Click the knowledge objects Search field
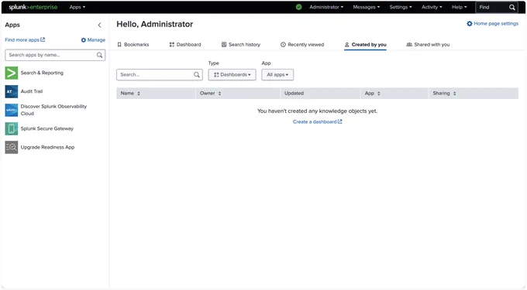This screenshot has height=290, width=527. 160,75
